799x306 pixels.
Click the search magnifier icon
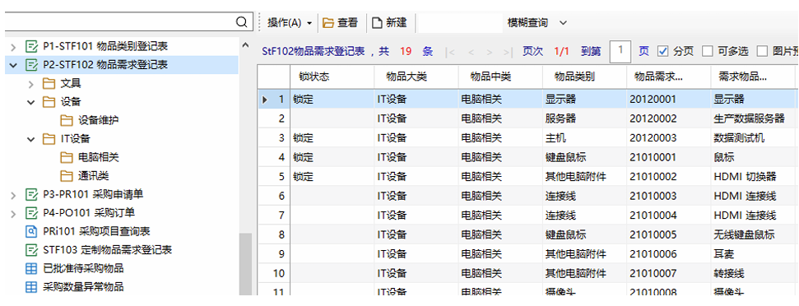tap(242, 22)
